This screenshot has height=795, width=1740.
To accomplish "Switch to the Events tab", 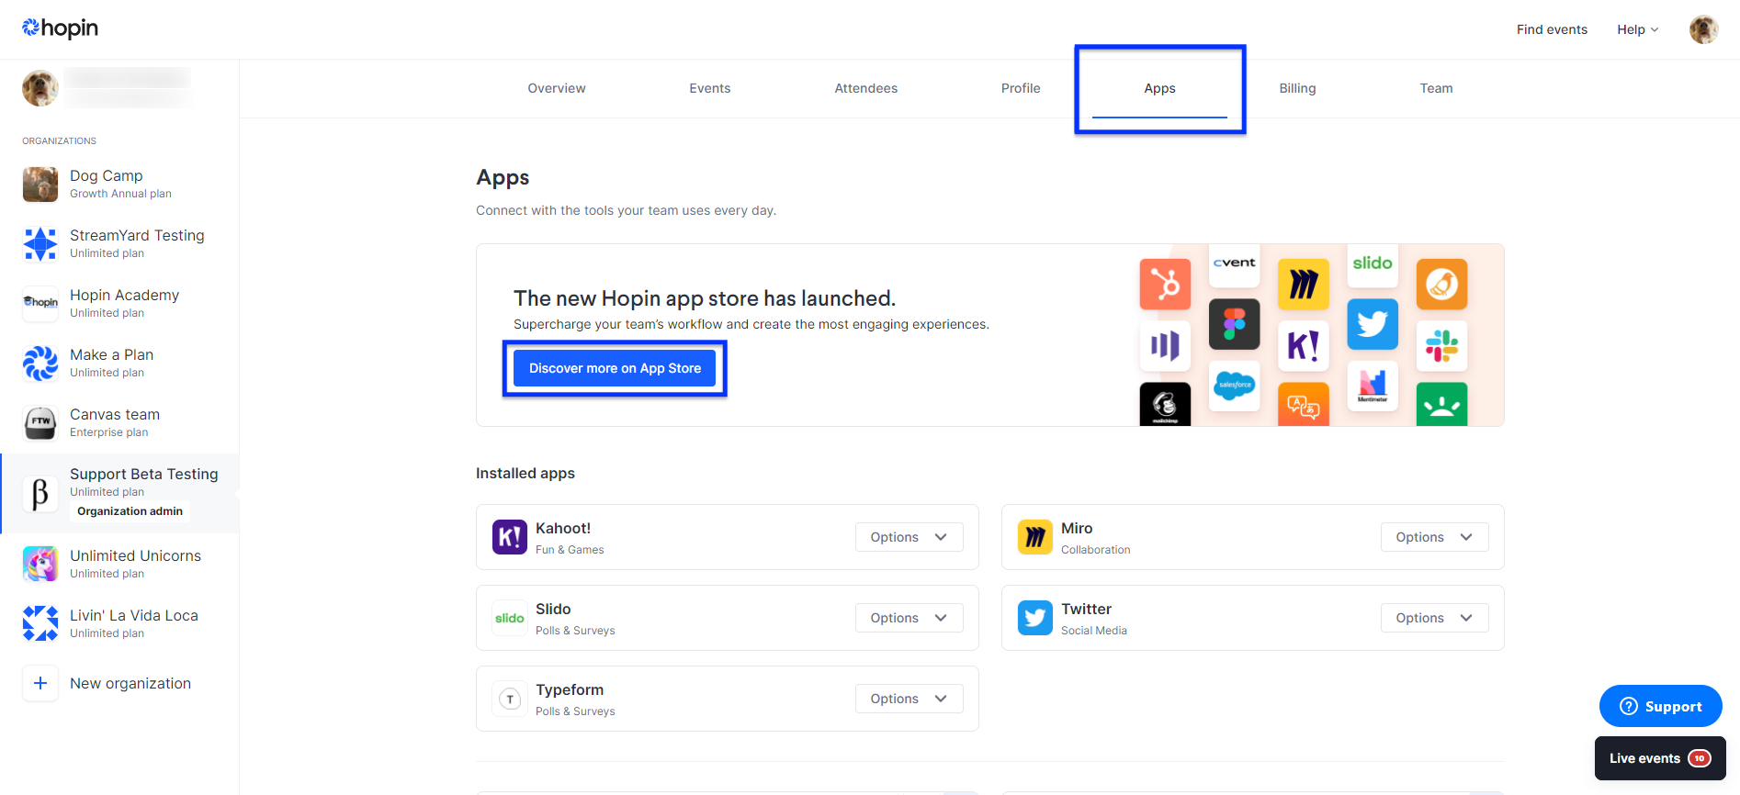I will point(709,88).
